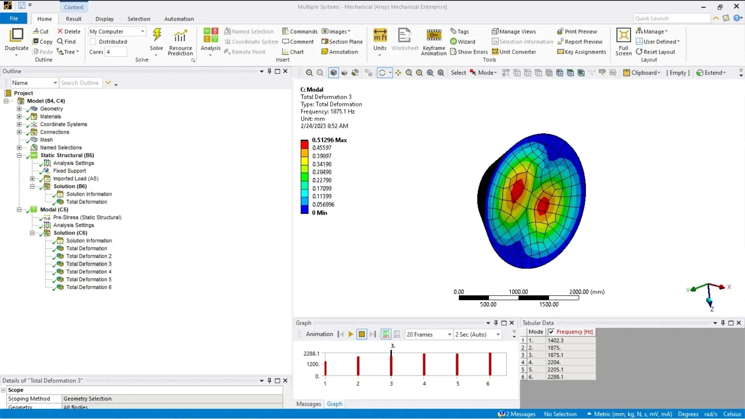The height and width of the screenshot is (419, 745).
Task: Open the Display ribbon tab
Action: click(x=104, y=19)
